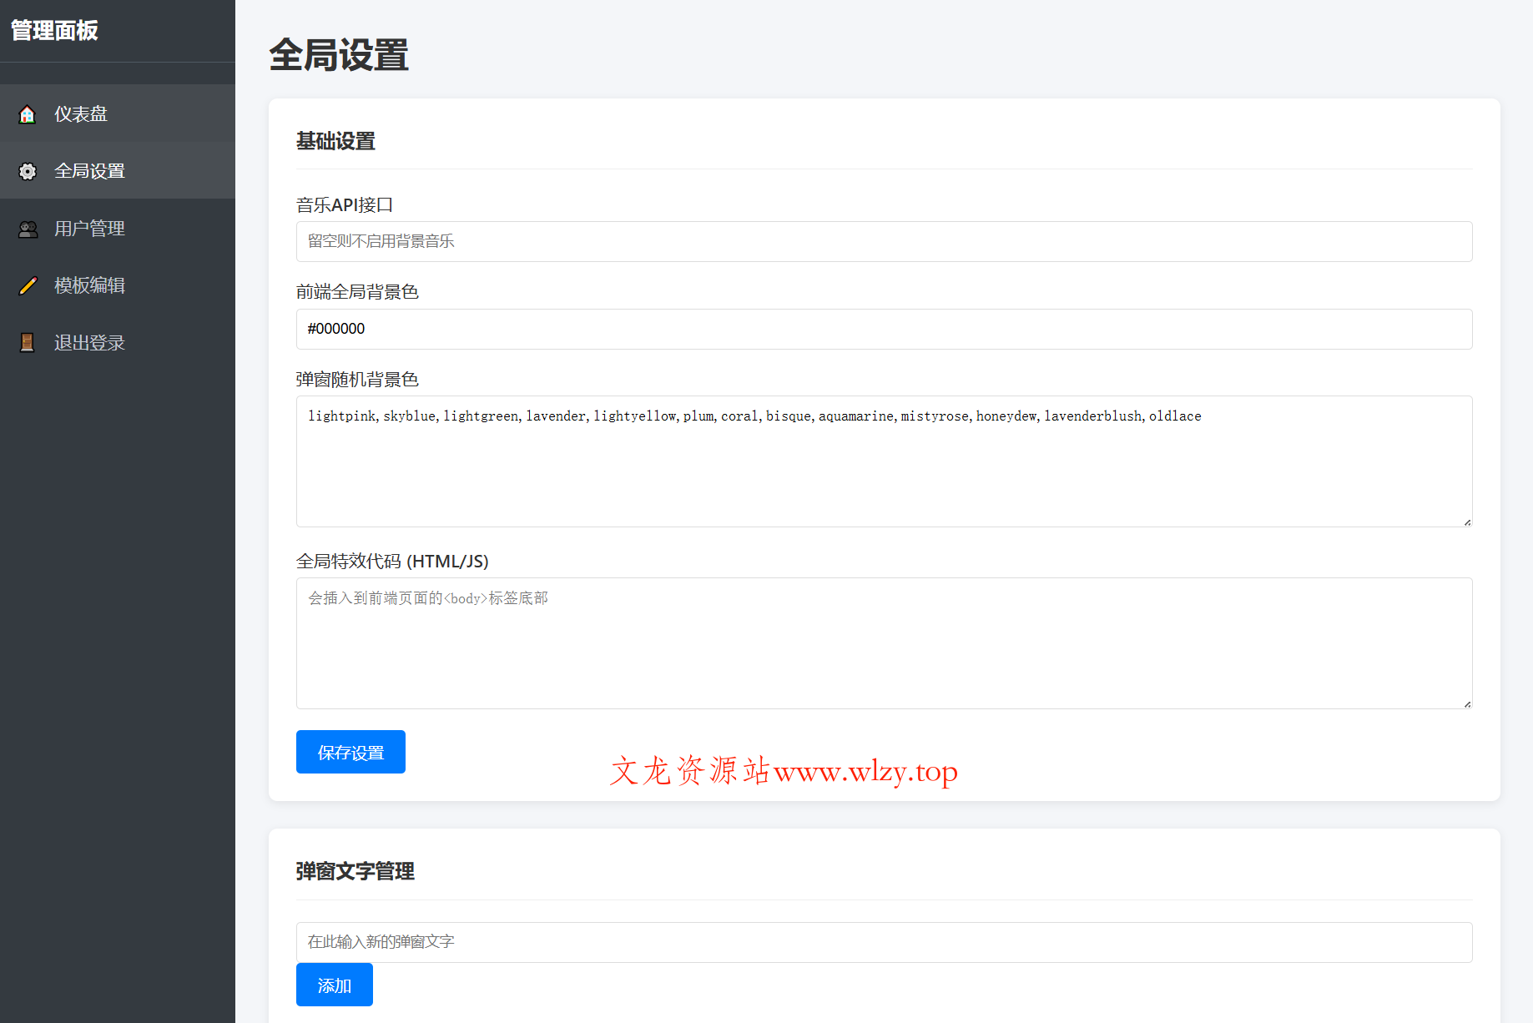Viewport: 1533px width, 1023px height.
Task: Focus the 音乐API接口 input field
Action: click(884, 242)
